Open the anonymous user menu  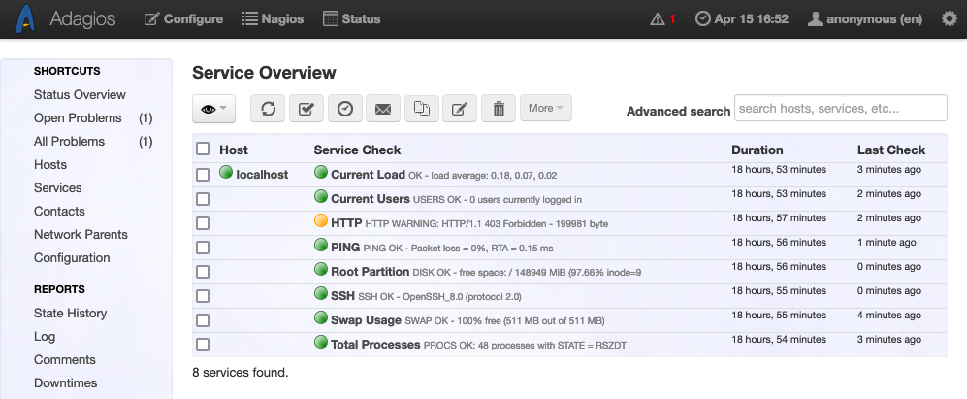click(865, 18)
